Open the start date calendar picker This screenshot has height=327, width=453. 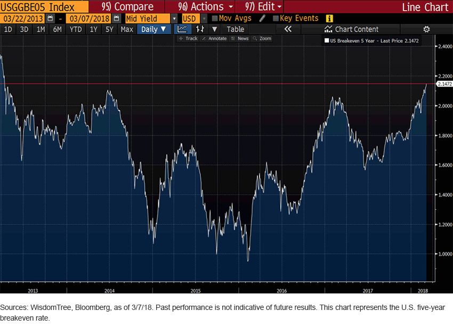50,19
